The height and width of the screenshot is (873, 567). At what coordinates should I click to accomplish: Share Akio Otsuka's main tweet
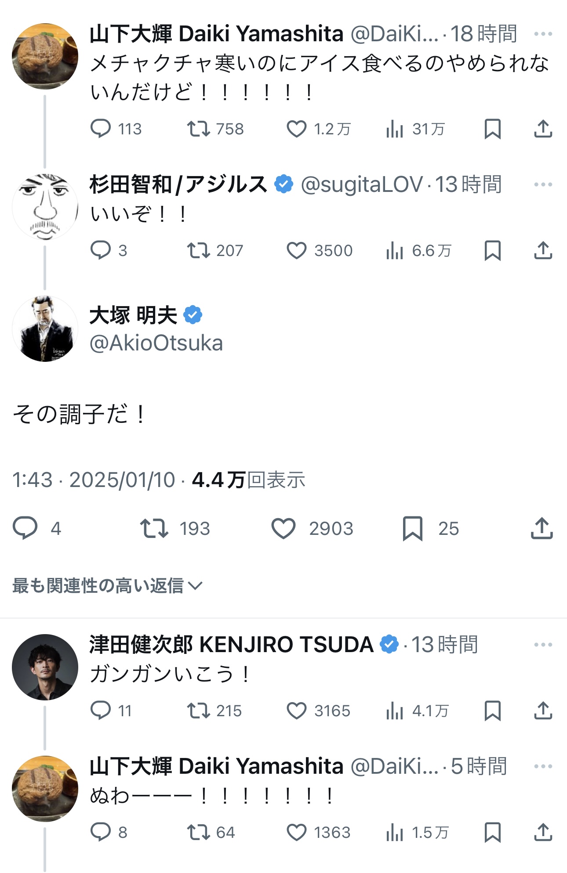(x=542, y=528)
